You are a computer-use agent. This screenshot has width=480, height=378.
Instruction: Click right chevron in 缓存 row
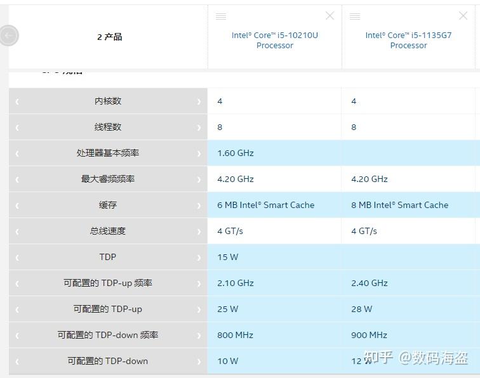[199, 205]
